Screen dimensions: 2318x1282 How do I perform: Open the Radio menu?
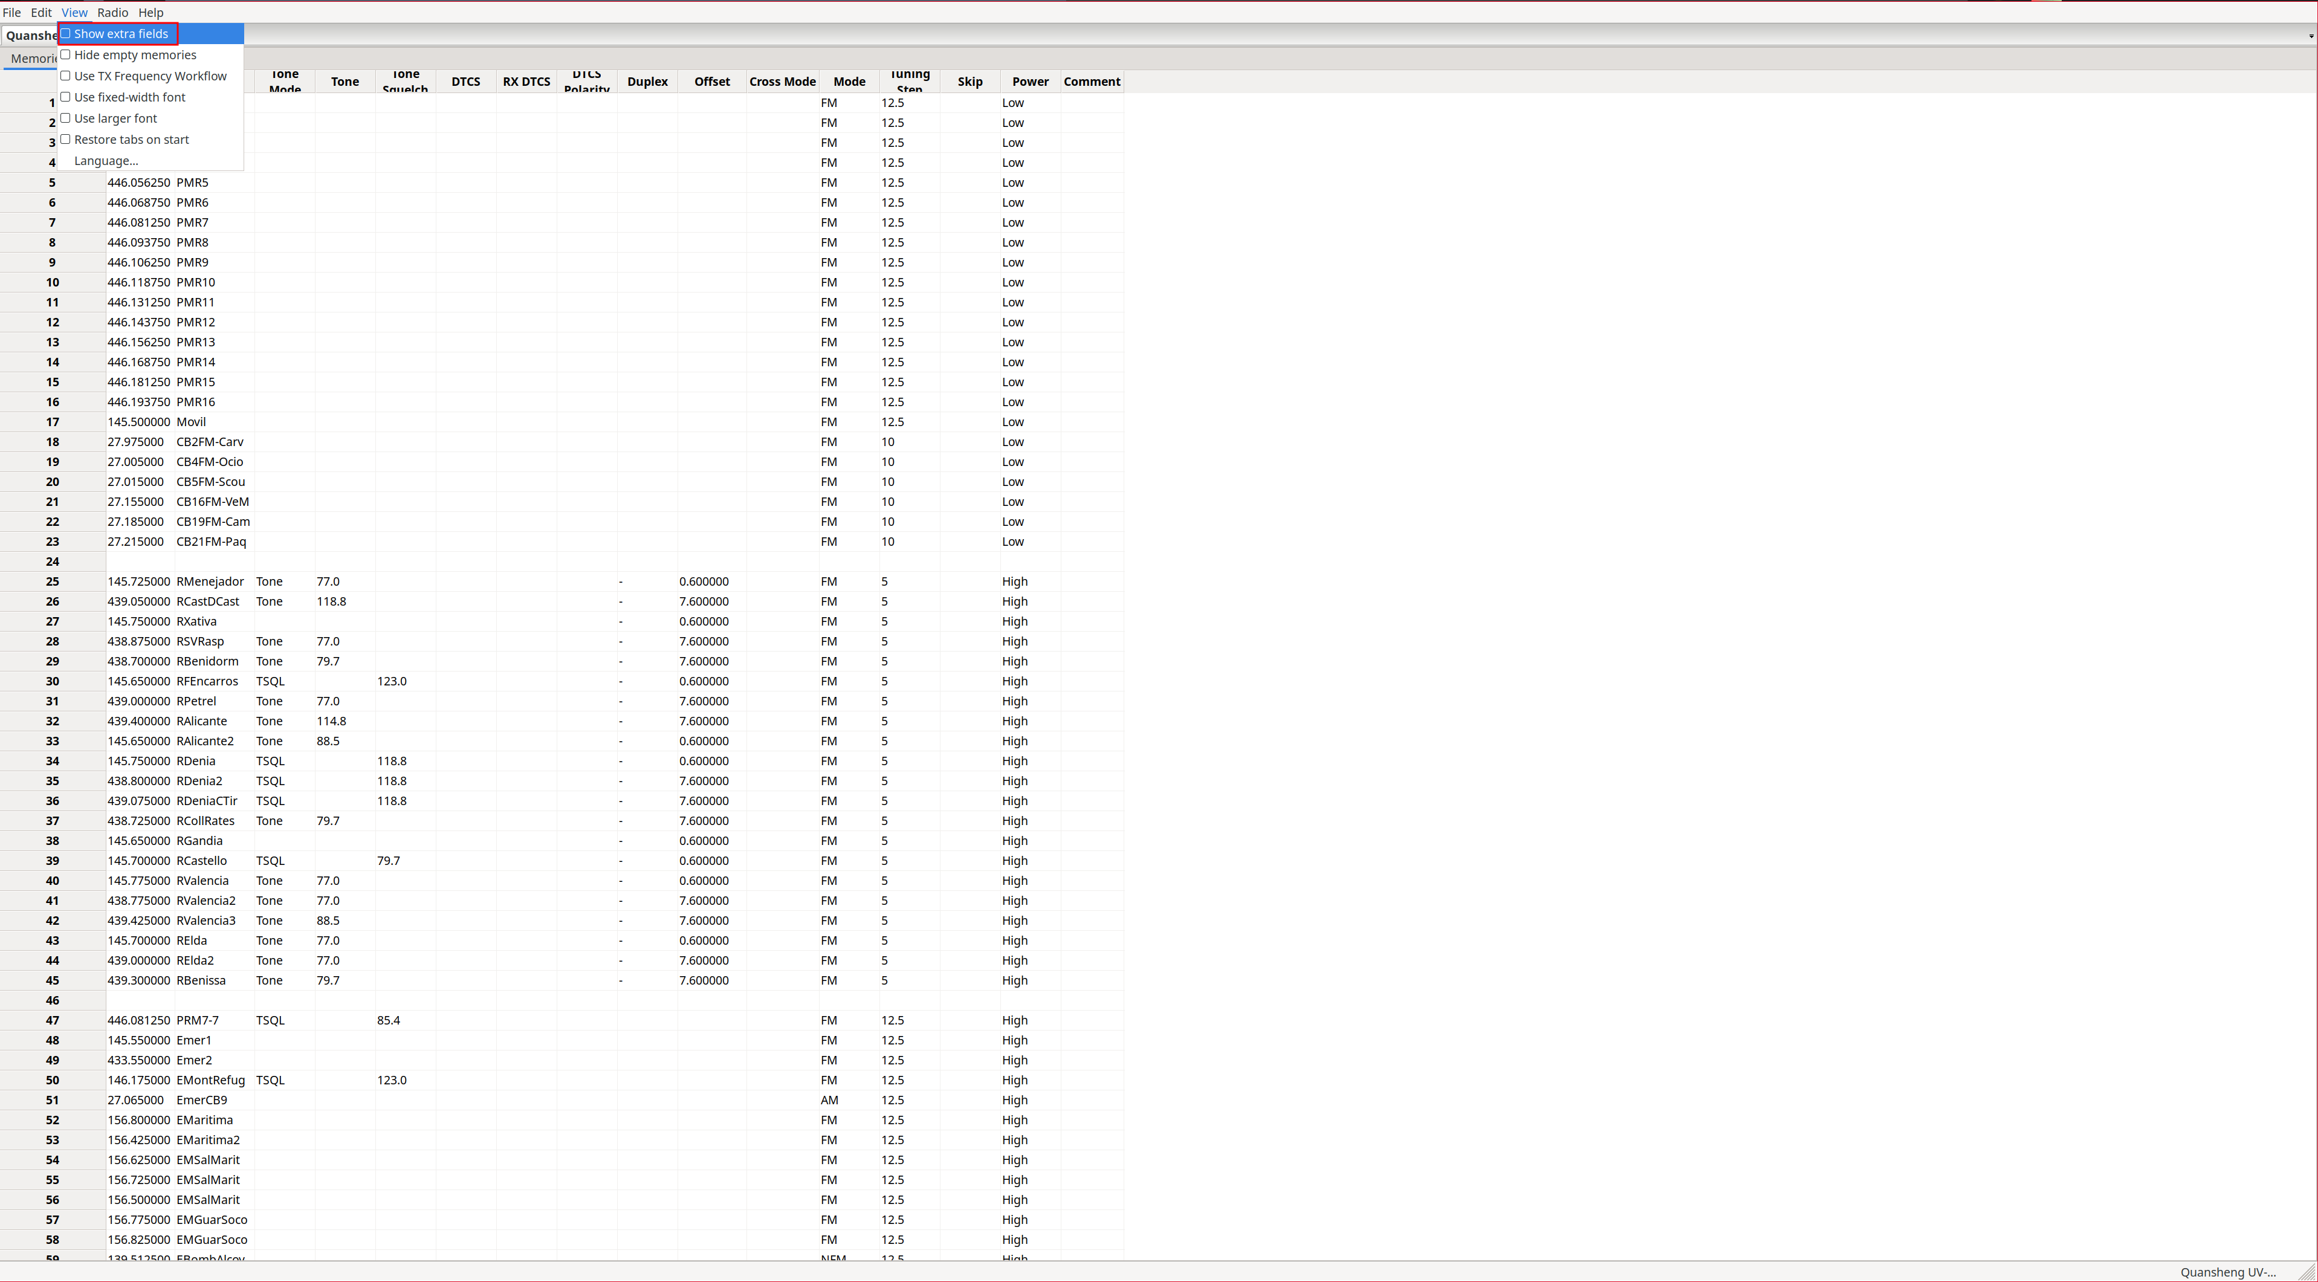(112, 11)
